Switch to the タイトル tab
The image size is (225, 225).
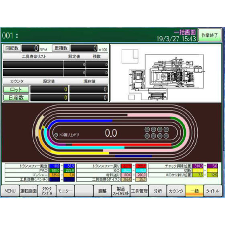pyautogui.click(x=213, y=191)
